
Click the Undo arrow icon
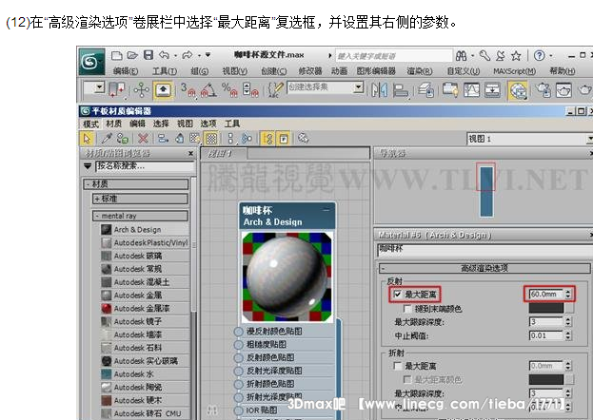point(164,55)
